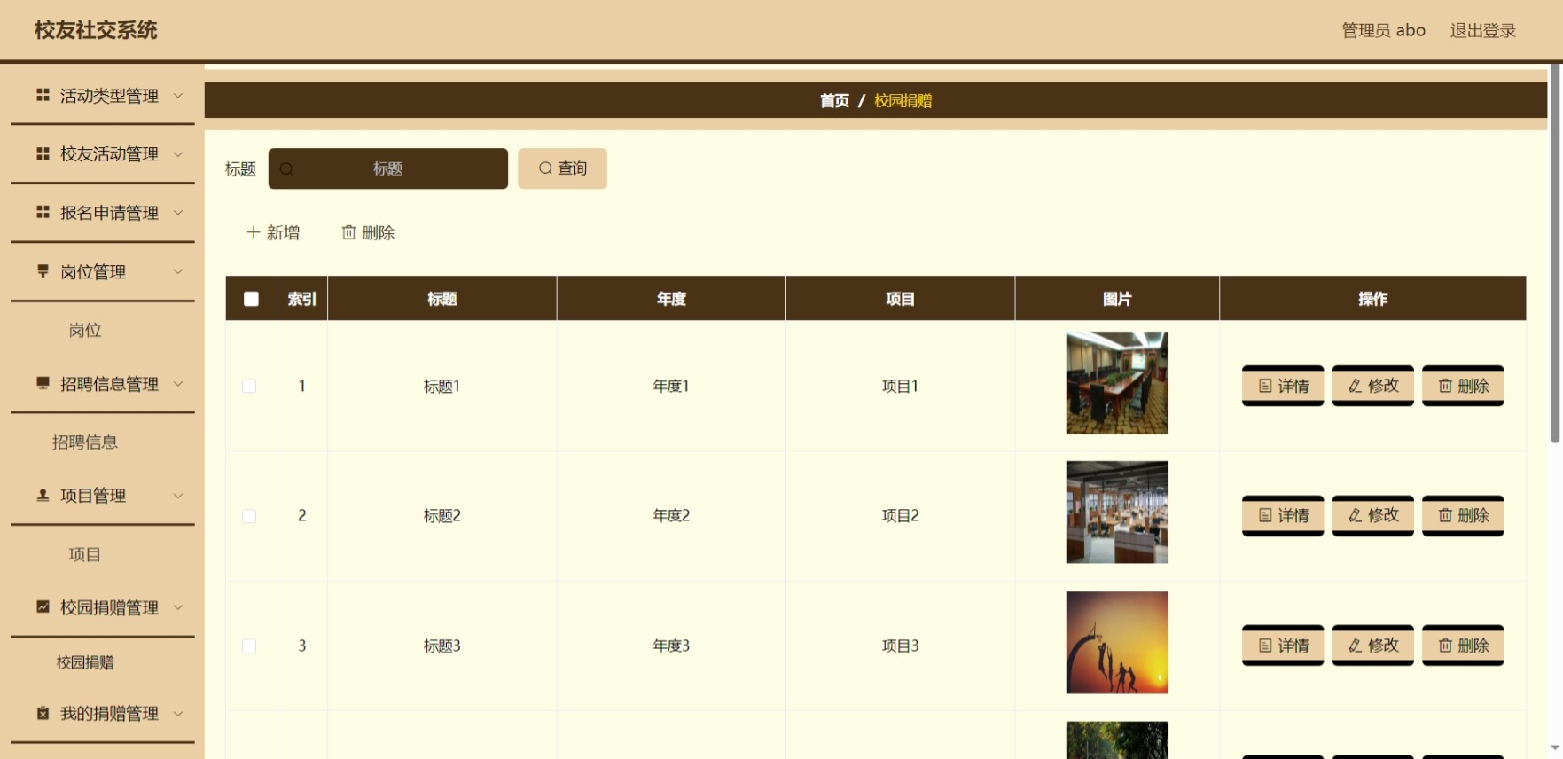Open the conference room thumbnail in row 1
Screen dimensions: 1563x759
tap(1117, 383)
